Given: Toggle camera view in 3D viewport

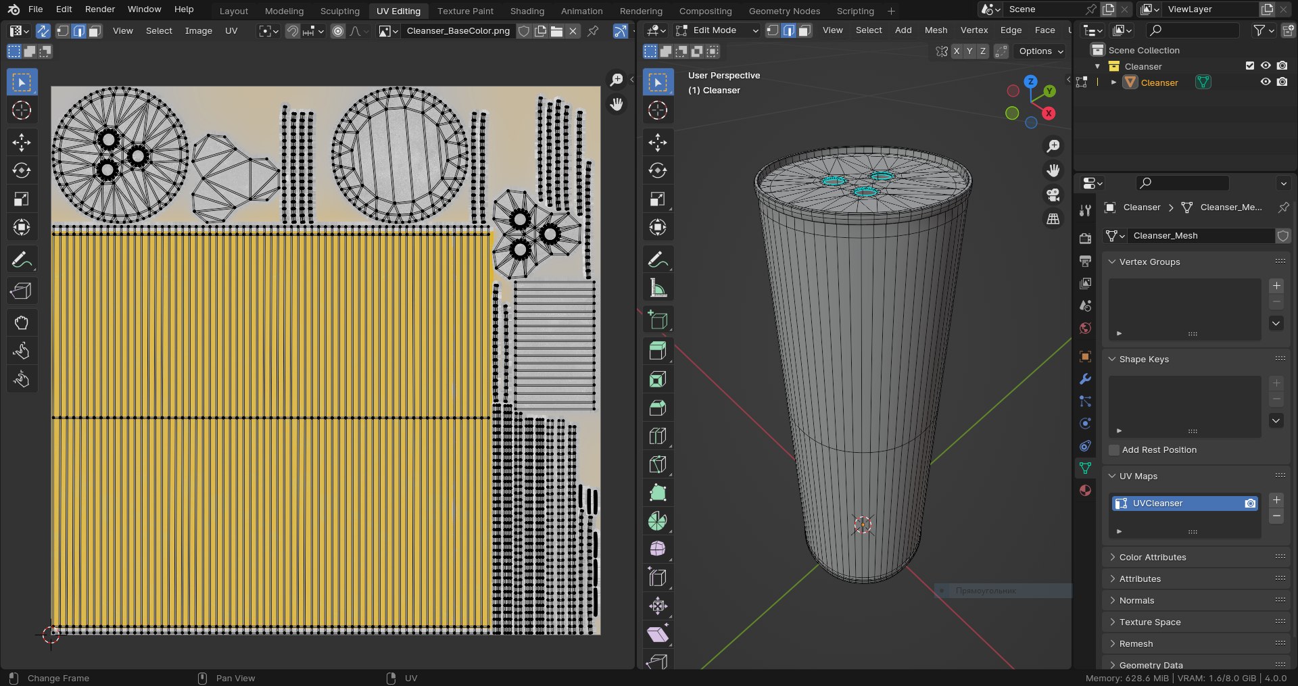Looking at the screenshot, I should click(1053, 195).
